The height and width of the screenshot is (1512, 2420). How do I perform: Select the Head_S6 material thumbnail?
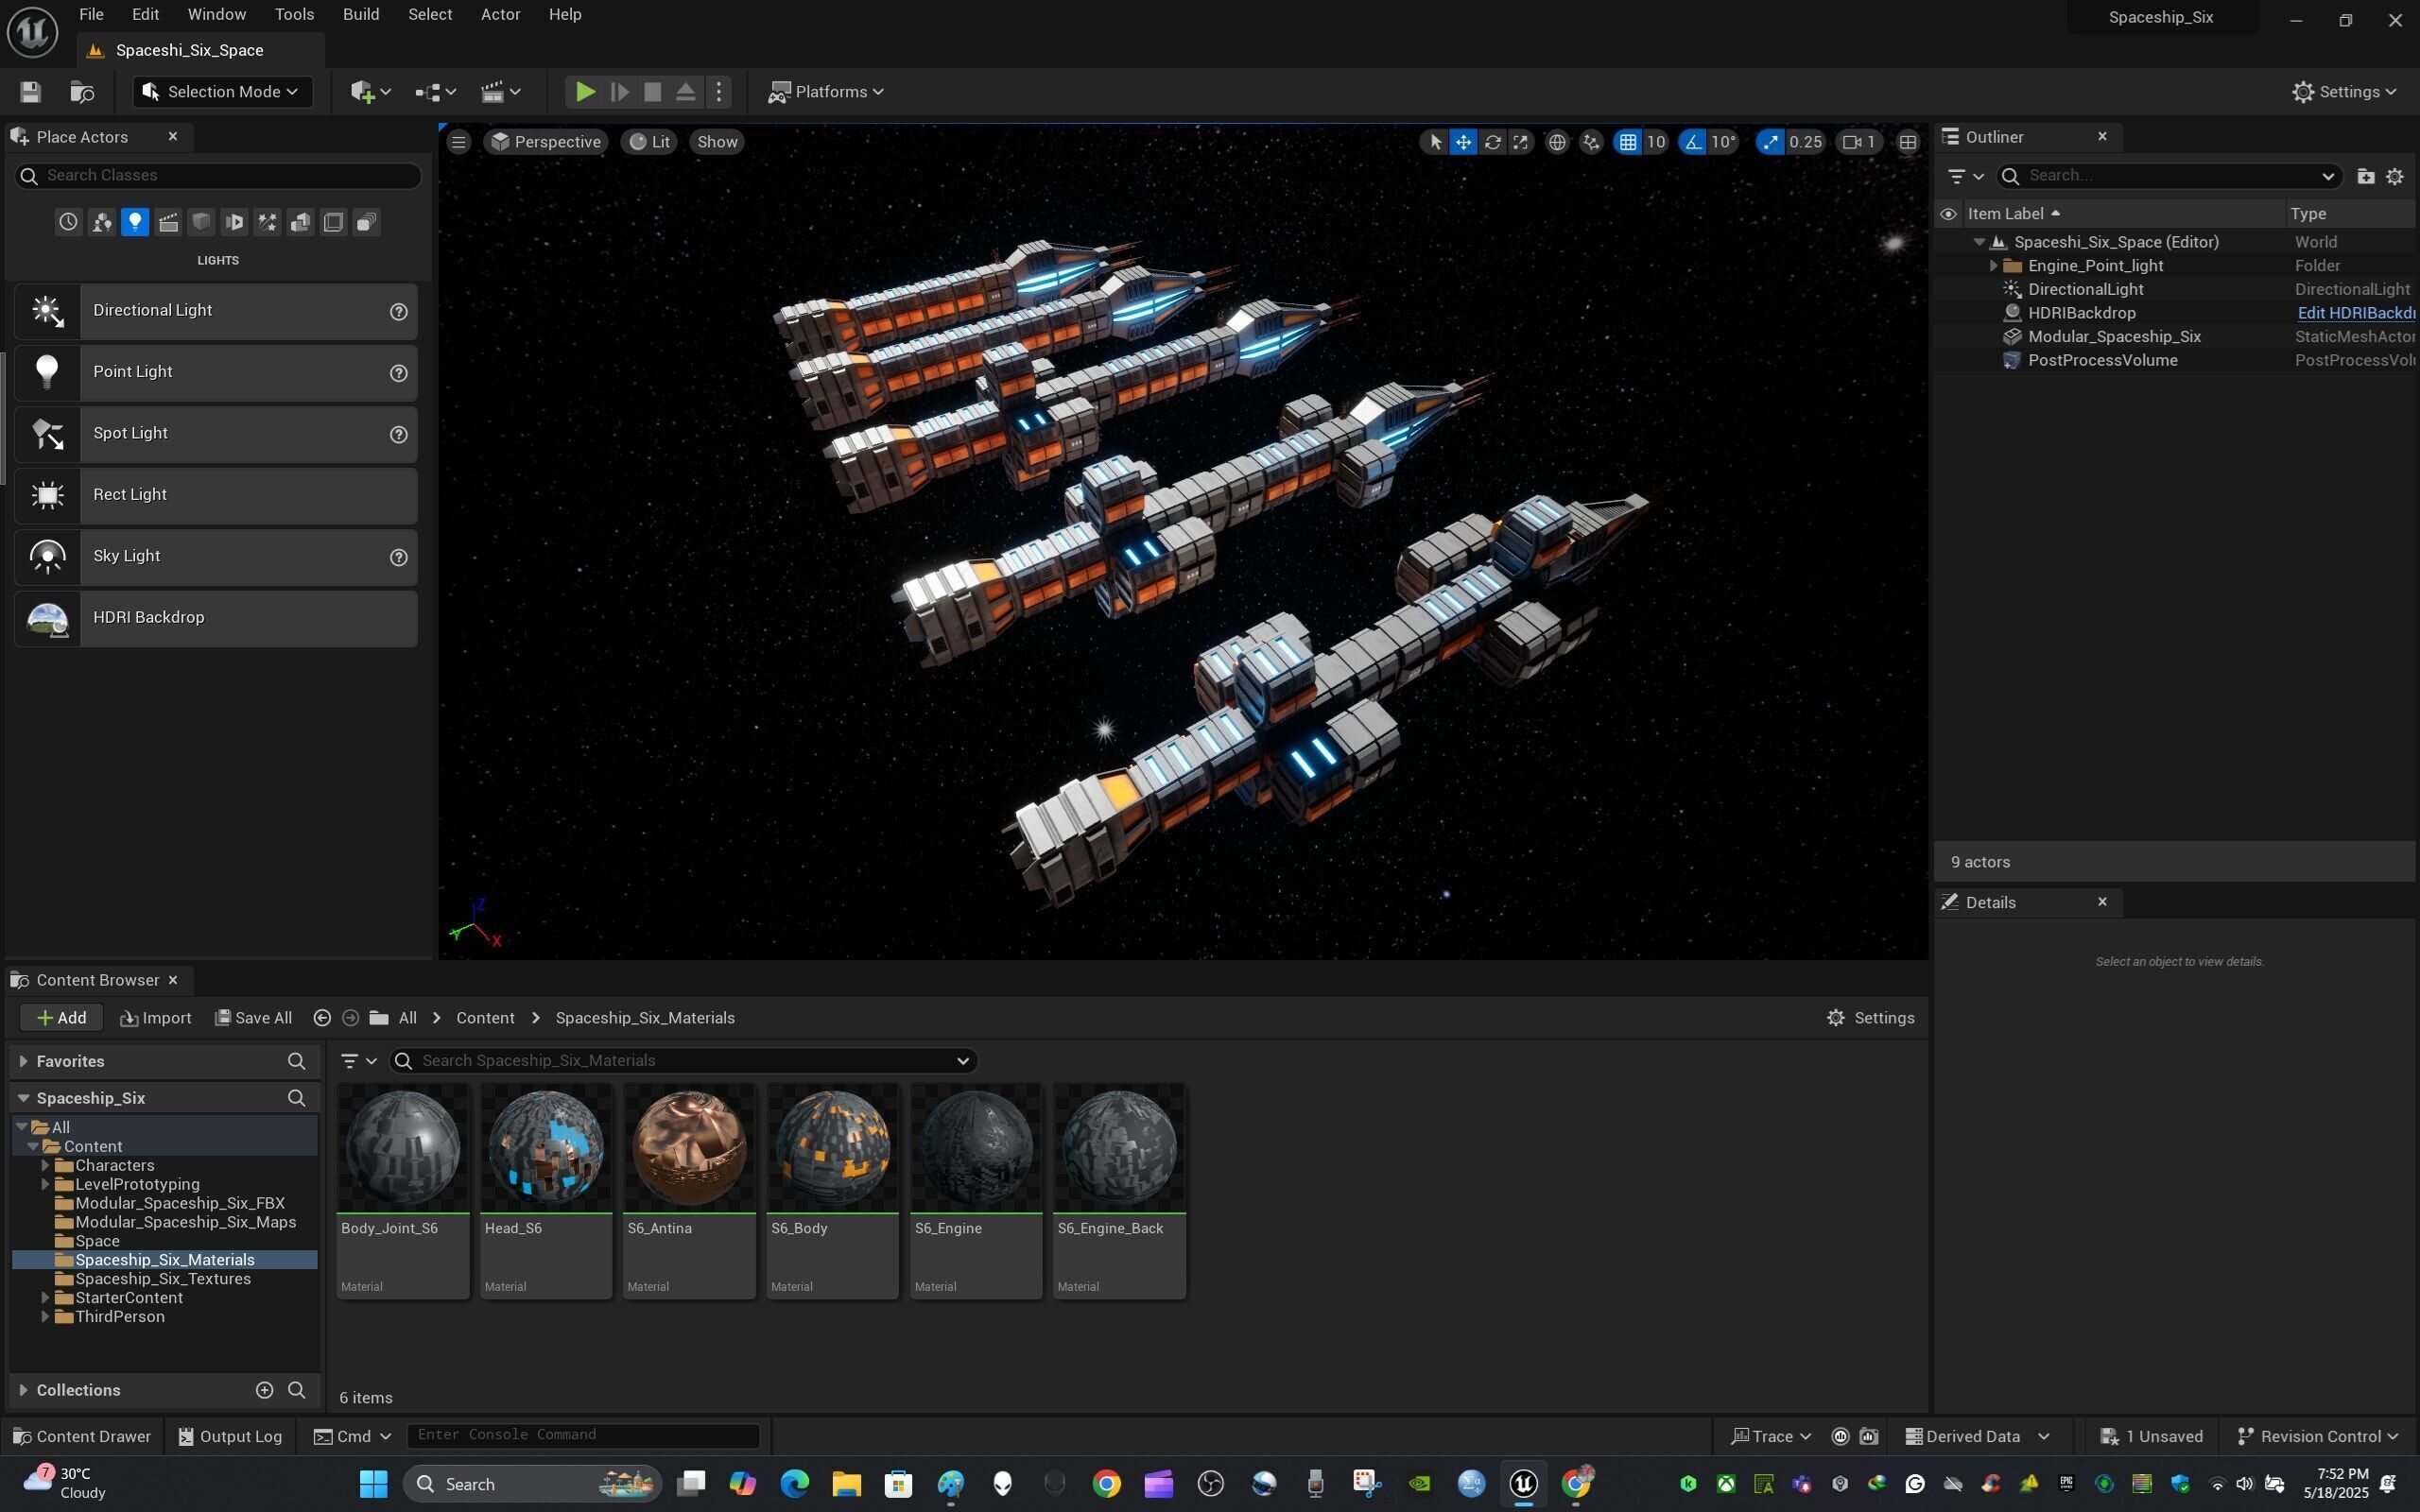[x=546, y=1148]
